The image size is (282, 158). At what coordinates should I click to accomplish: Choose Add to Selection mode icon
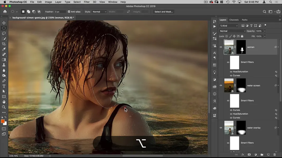coord(29,12)
